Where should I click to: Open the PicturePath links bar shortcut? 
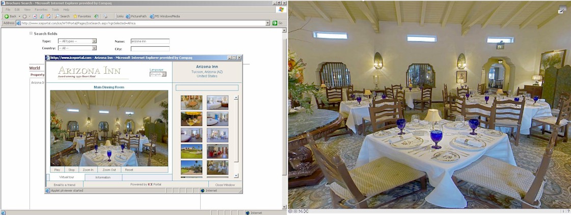click(x=135, y=16)
